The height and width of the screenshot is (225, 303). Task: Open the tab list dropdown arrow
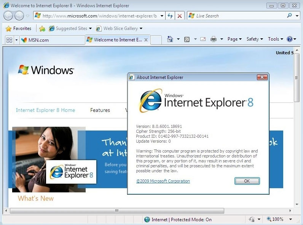(x=16, y=40)
